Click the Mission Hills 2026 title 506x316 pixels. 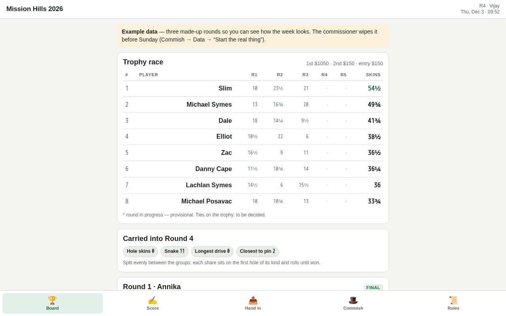click(x=35, y=9)
